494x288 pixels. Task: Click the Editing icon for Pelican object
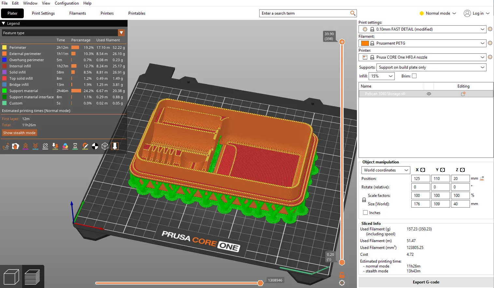(x=463, y=94)
